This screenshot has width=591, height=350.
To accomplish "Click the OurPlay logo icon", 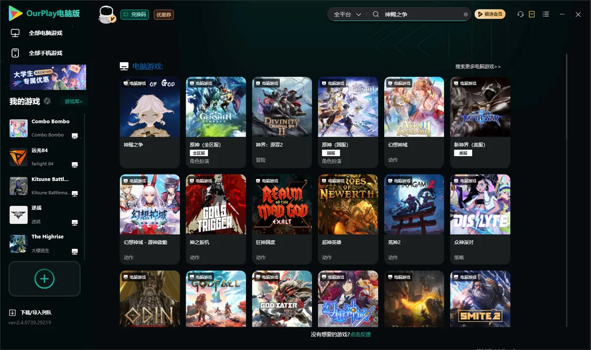I will point(15,13).
